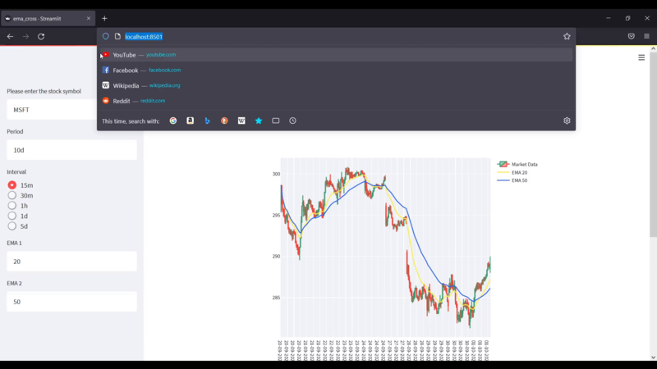Viewport: 657px width, 369px height.
Task: Select the 30m interval option
Action: tap(20, 195)
